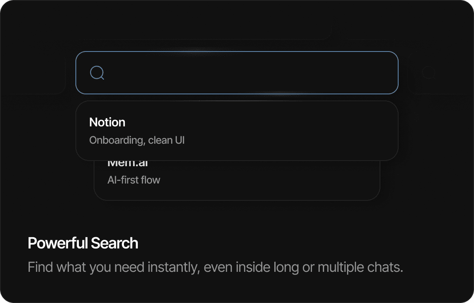Click the 'Onboarding, clean UI' subtitle
Viewport: 474px width, 303px height.
tap(137, 140)
